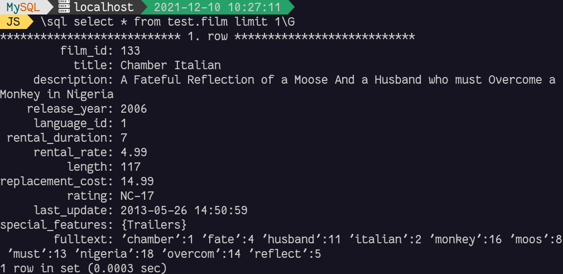Click the length value 117

pyautogui.click(x=130, y=166)
